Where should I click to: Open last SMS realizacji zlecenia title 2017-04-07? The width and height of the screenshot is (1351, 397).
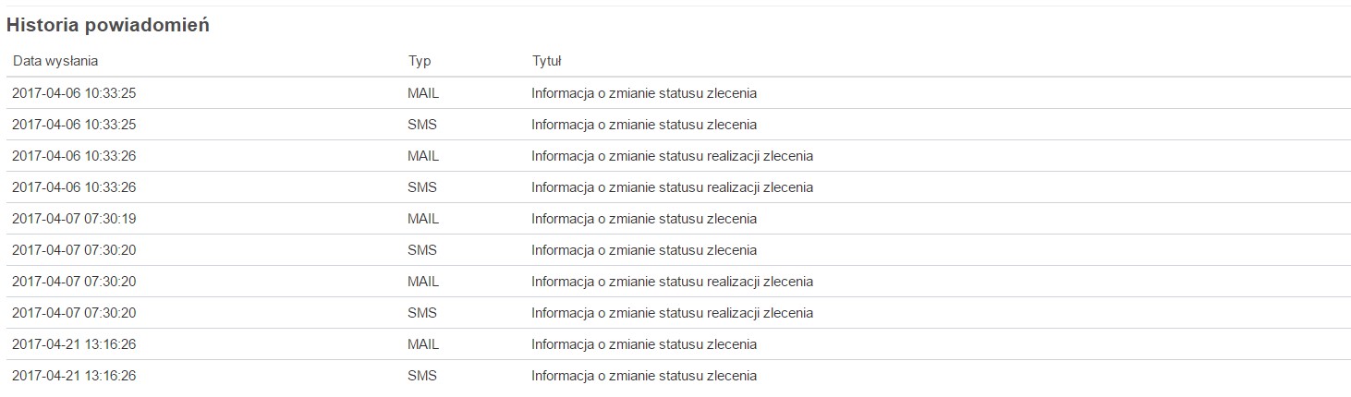coord(672,313)
